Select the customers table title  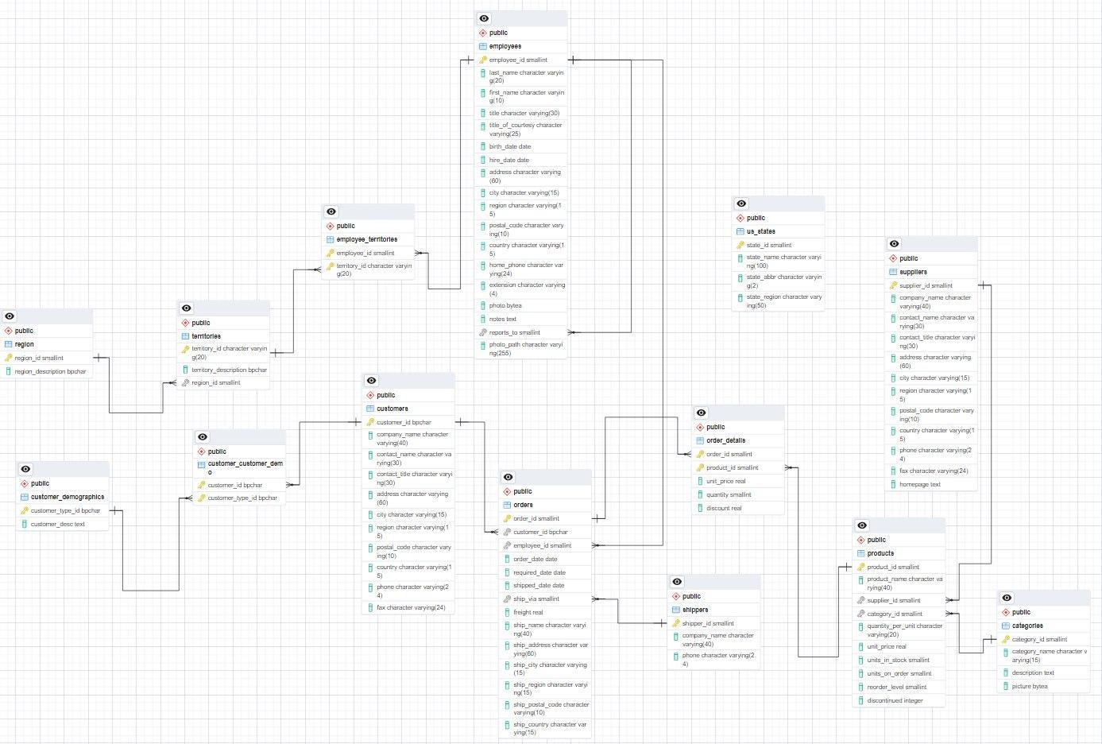click(x=392, y=409)
